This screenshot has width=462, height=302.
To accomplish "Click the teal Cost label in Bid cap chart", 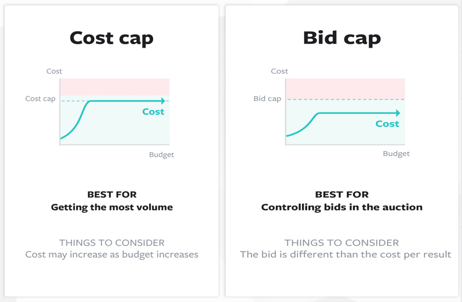I will [x=387, y=124].
